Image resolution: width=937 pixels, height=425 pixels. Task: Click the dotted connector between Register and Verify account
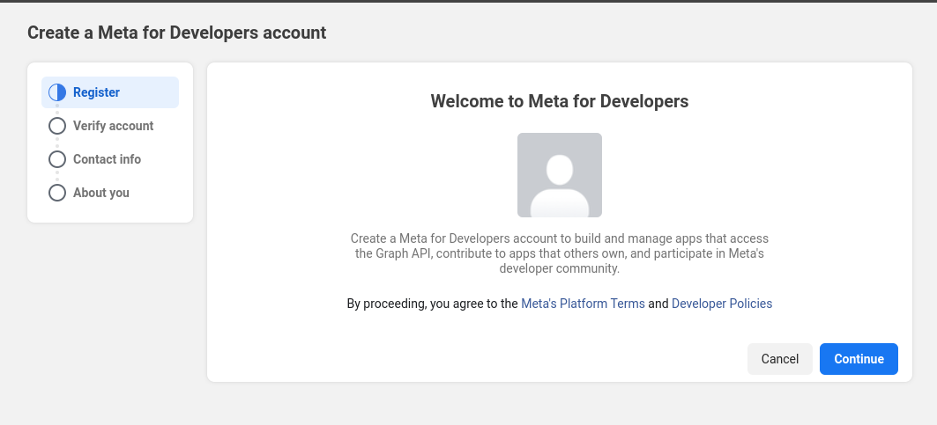[x=57, y=109]
